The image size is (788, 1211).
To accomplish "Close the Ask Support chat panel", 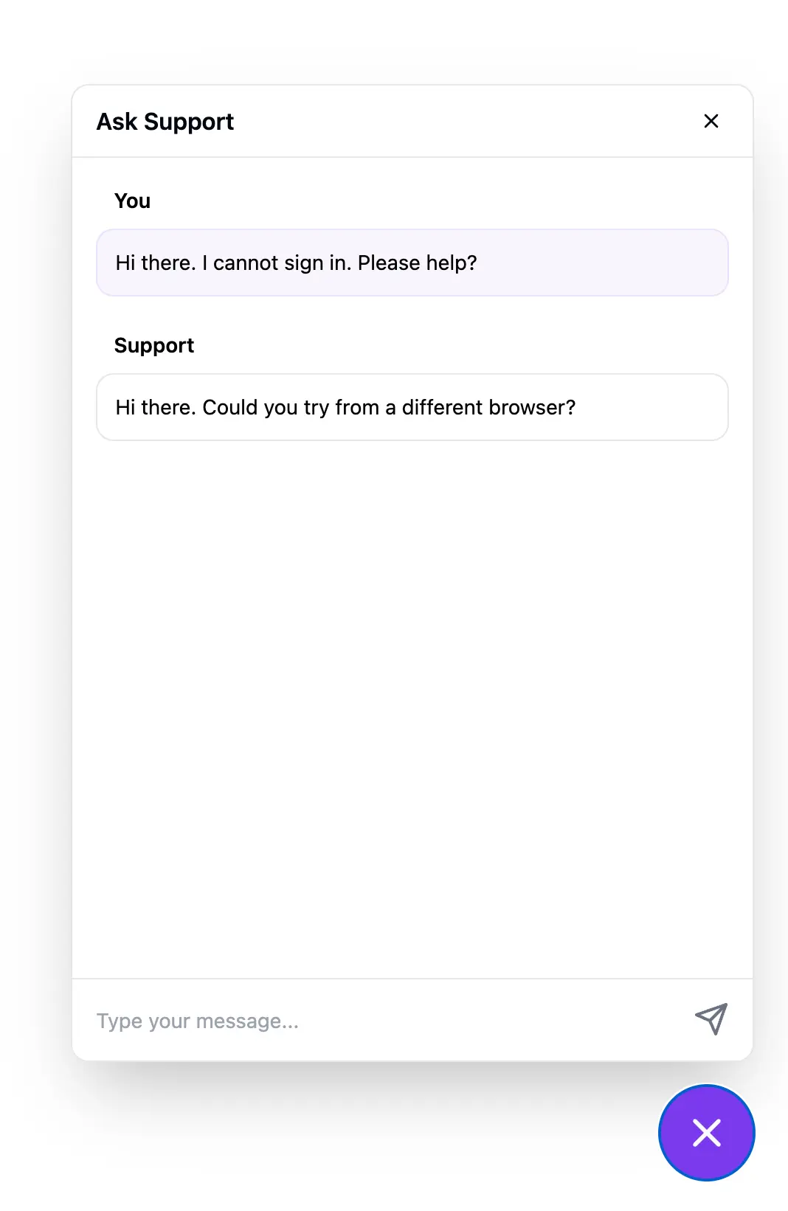I will click(x=711, y=121).
